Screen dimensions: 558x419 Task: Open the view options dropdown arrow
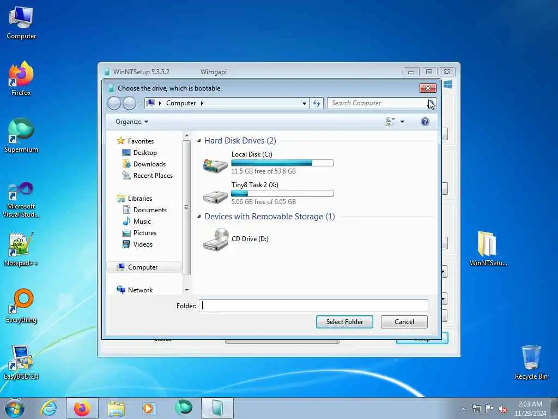pos(403,122)
